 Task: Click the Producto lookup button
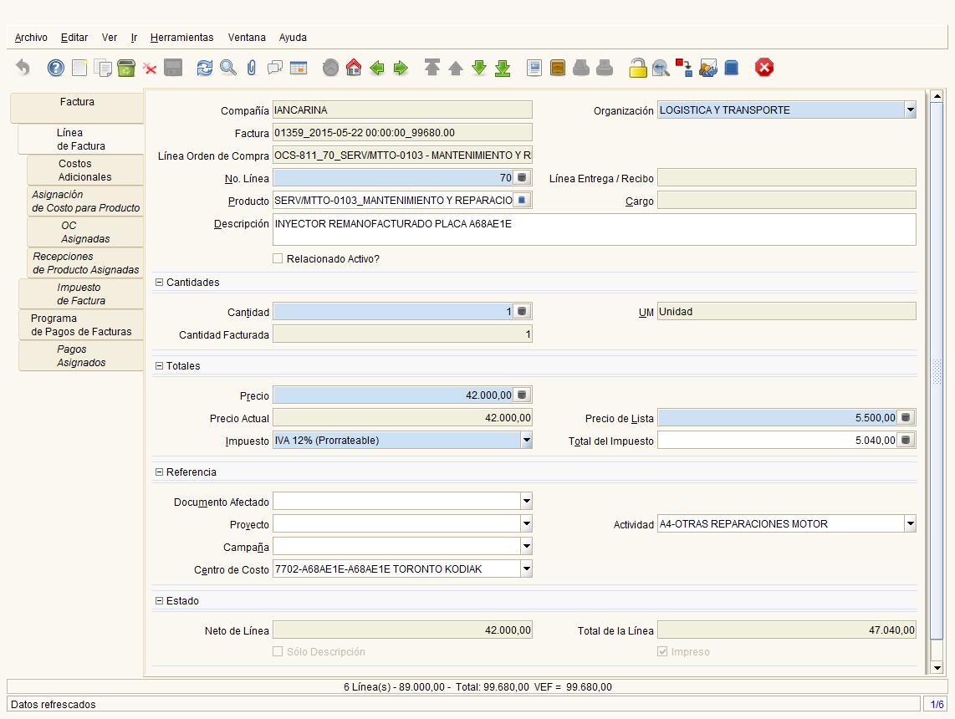click(523, 201)
